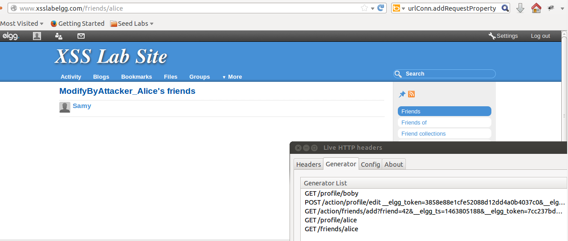Screen dimensions: 568x241
Task: Minimize the Live HTTP headers window
Action: pyautogui.click(x=306, y=148)
